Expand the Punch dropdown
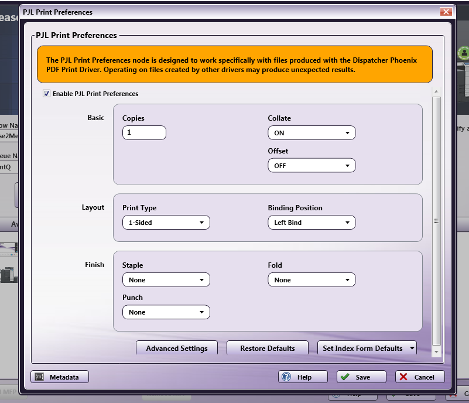 [166, 312]
